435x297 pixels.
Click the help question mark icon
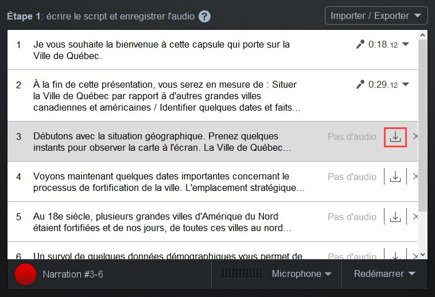tap(204, 17)
